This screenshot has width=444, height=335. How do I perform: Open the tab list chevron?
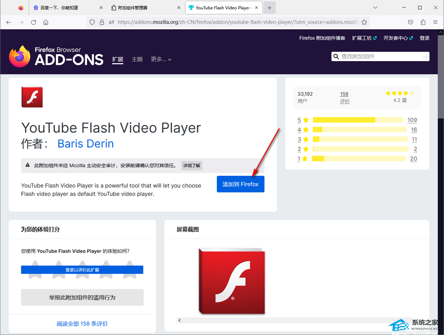[x=375, y=7]
